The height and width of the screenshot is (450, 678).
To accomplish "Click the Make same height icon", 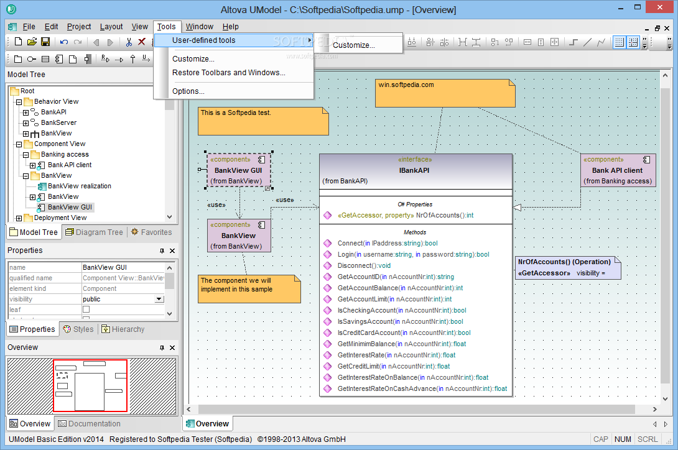I will [541, 42].
